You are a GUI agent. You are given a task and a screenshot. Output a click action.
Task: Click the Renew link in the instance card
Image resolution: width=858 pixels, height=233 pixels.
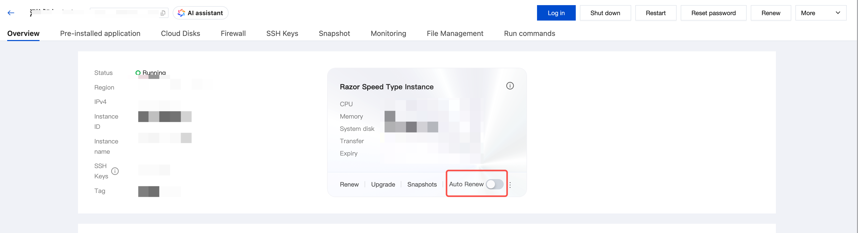point(349,185)
